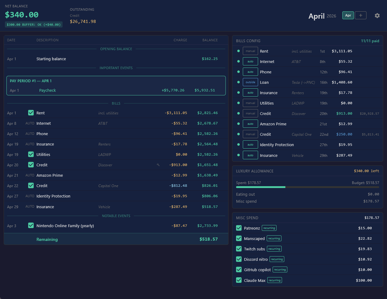The image size is (387, 299).
Task: Uncheck the Manscaped misc spend checkbox
Action: tap(239, 238)
